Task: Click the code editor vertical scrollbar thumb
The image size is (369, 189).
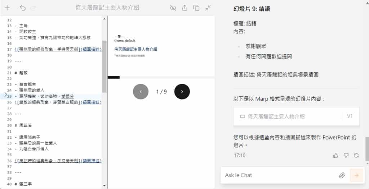Action: pos(105,66)
